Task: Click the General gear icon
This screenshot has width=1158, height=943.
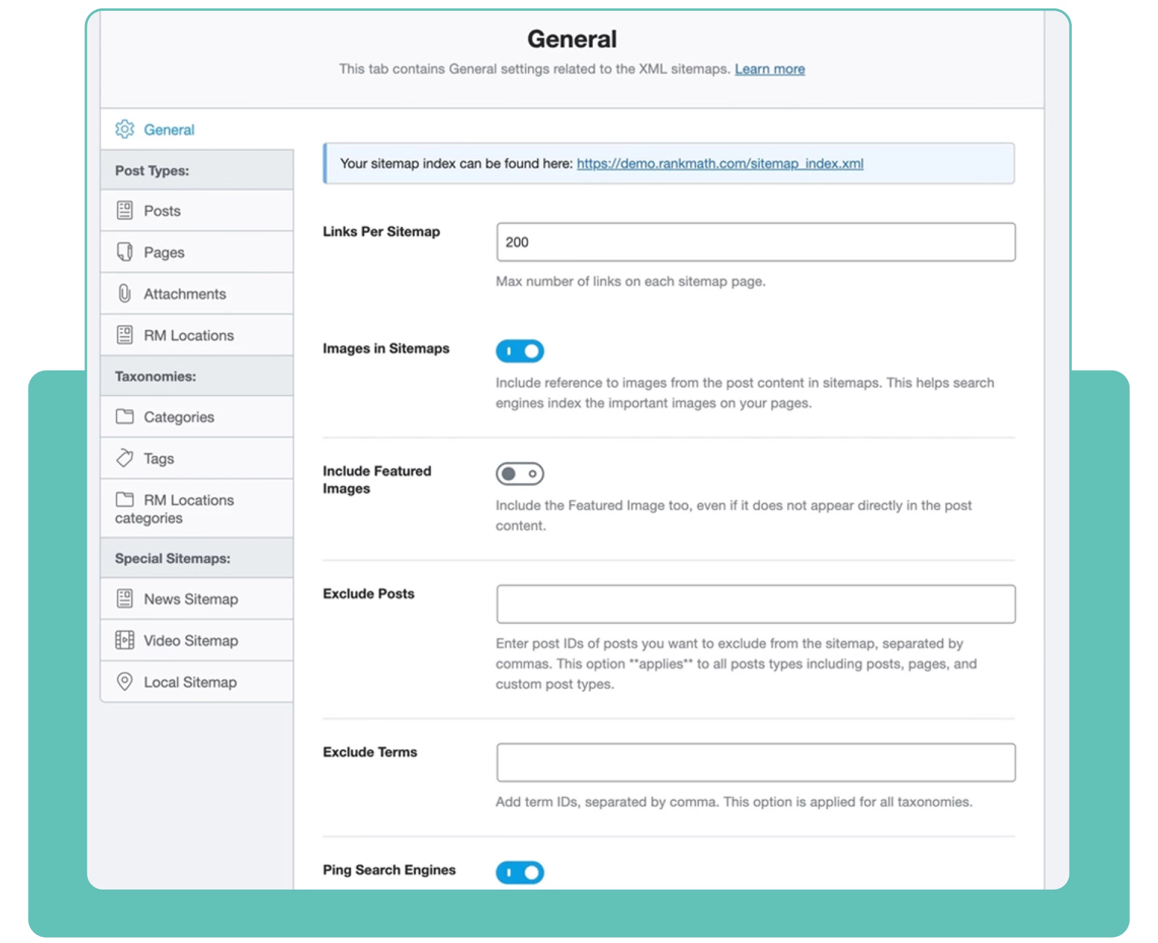Action: point(124,129)
